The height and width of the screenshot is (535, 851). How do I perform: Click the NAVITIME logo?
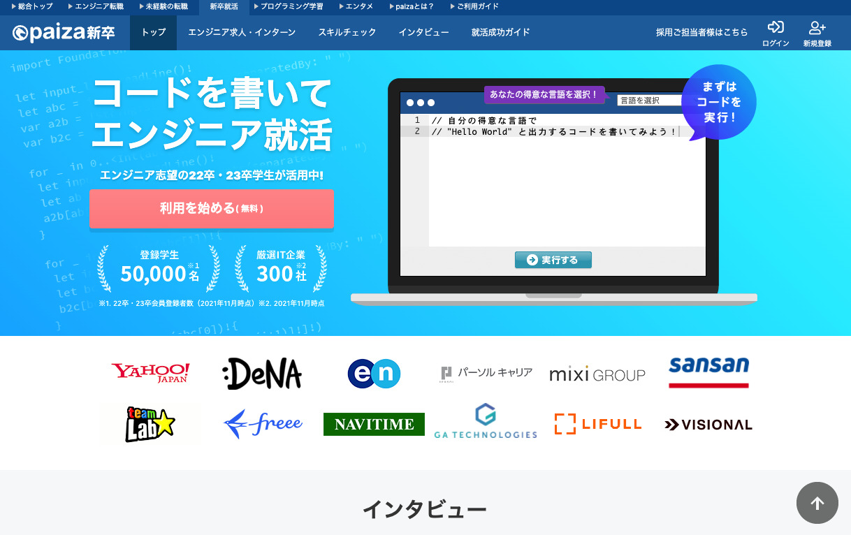[x=374, y=424]
